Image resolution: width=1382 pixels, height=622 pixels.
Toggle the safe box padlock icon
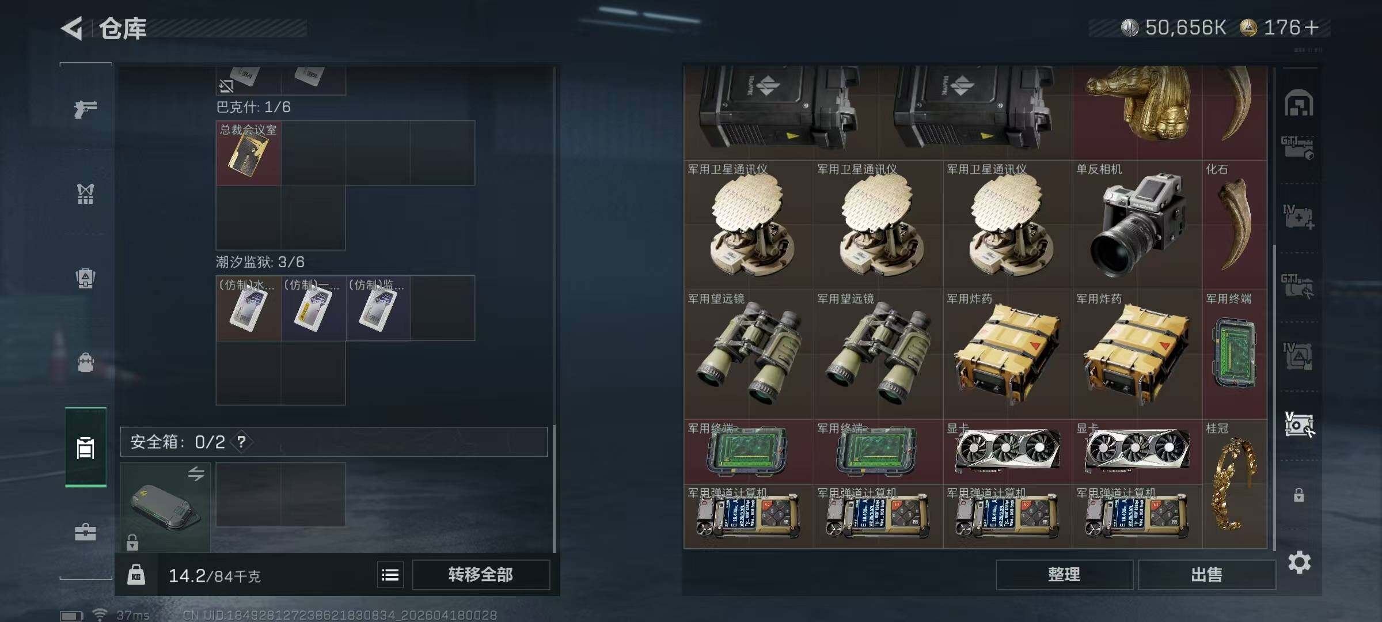(x=132, y=542)
